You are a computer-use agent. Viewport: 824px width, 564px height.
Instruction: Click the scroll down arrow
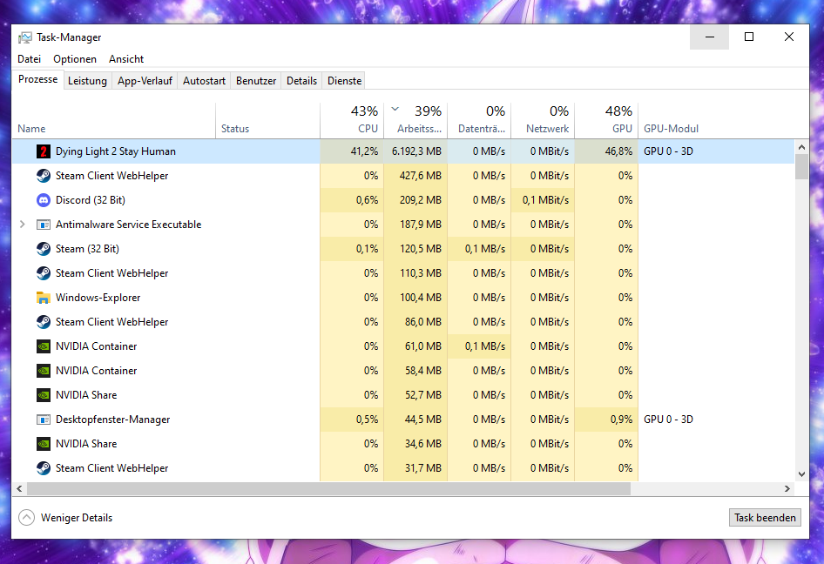tap(801, 474)
